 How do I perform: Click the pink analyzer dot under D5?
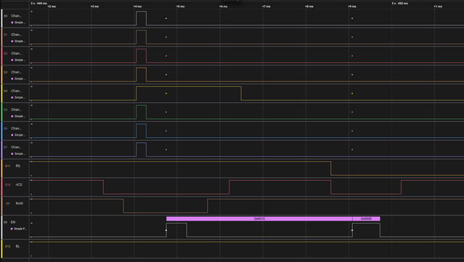click(x=12, y=116)
